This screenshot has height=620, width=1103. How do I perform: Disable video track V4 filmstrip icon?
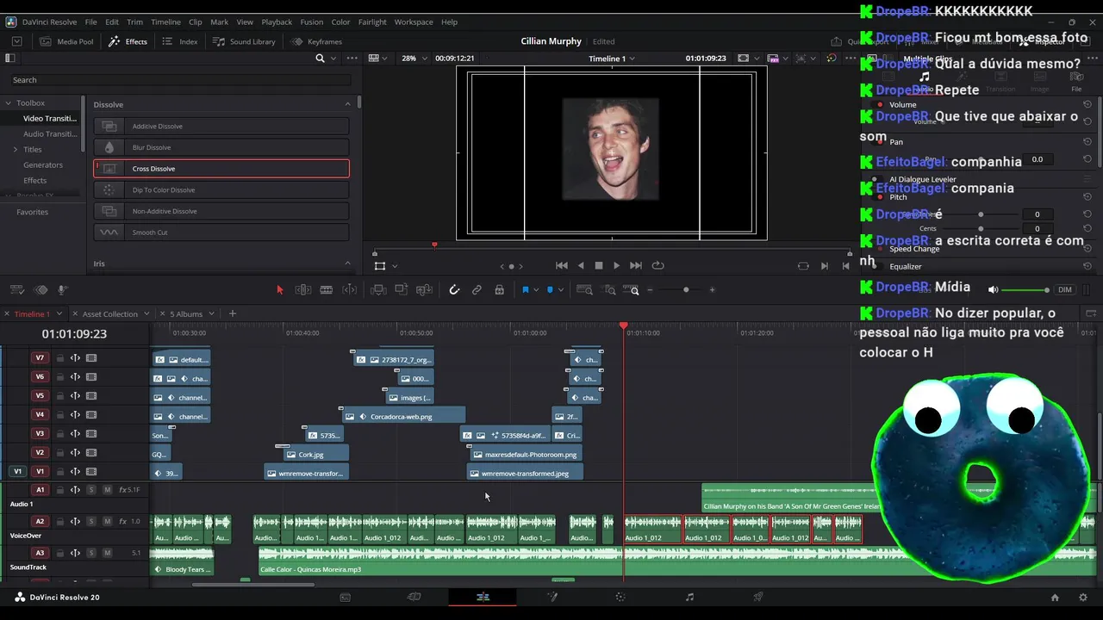tap(91, 415)
